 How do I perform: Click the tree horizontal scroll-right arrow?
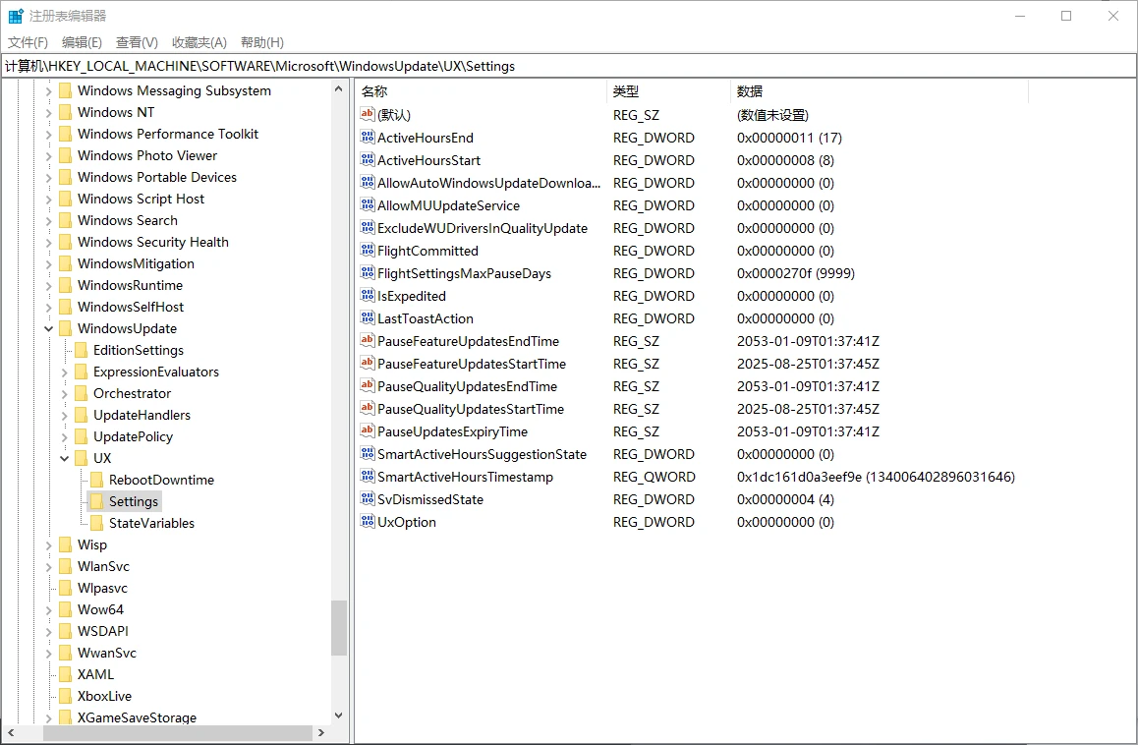pyautogui.click(x=321, y=733)
